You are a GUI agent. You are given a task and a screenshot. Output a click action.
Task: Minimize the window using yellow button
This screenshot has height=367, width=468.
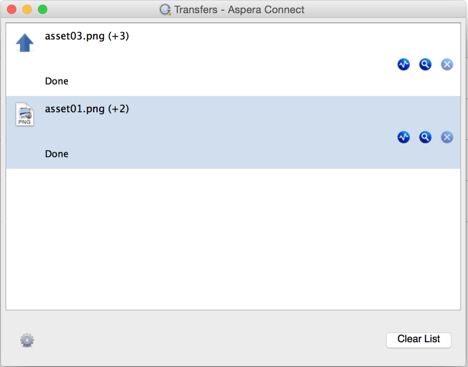[27, 9]
